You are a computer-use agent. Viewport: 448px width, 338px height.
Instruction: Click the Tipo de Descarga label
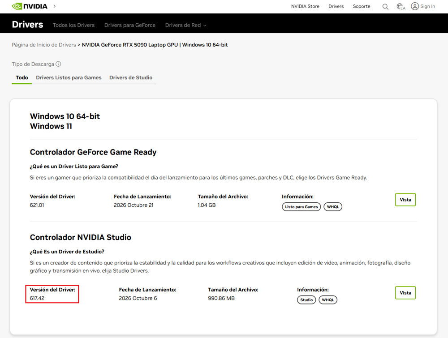[33, 64]
